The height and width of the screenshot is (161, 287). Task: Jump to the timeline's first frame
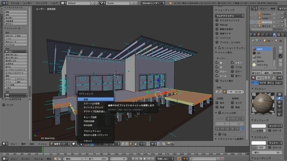pyautogui.click(x=133, y=159)
